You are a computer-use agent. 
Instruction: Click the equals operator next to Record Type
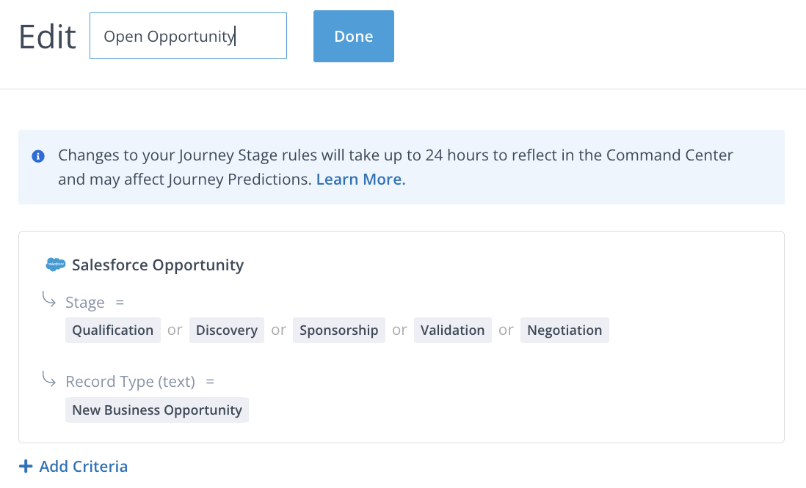210,382
